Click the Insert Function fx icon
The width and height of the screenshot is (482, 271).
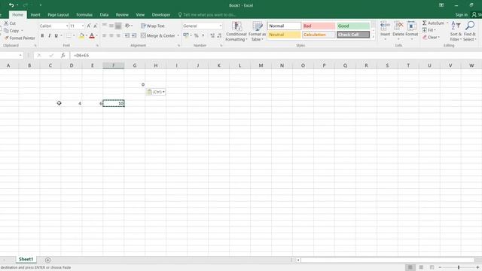click(x=63, y=55)
